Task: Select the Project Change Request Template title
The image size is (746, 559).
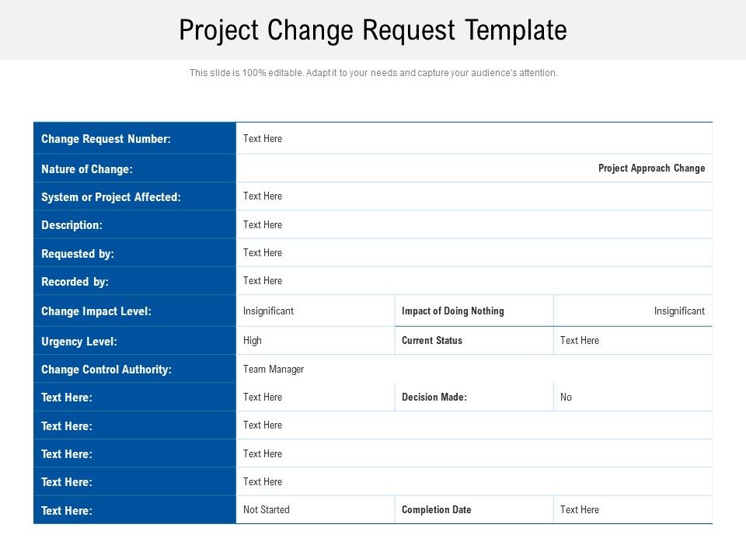Action: (372, 30)
